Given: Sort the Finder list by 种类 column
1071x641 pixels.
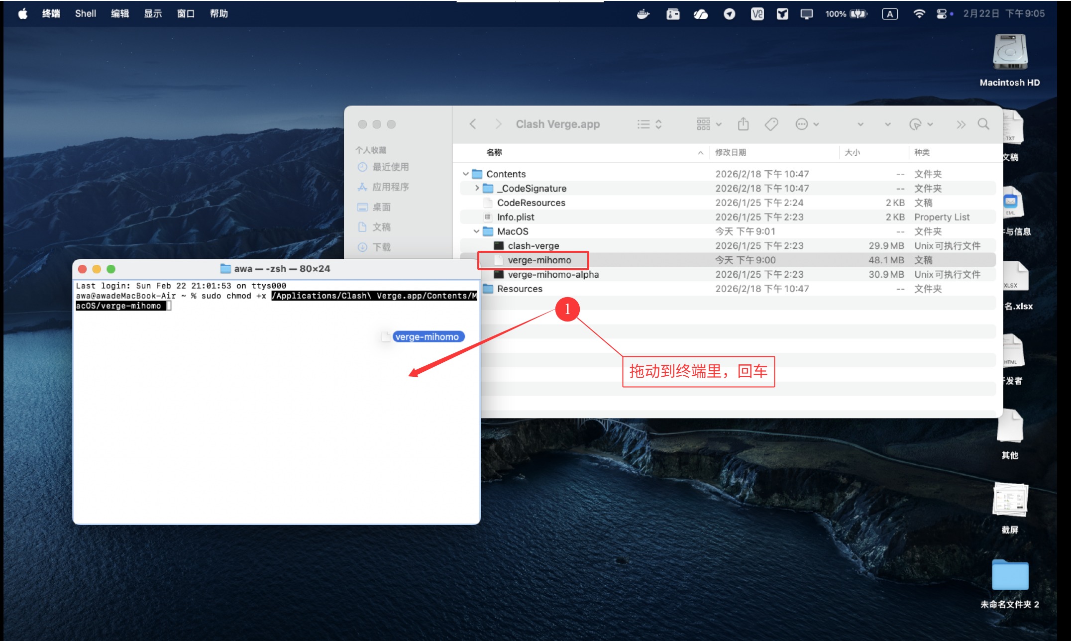Looking at the screenshot, I should [922, 152].
